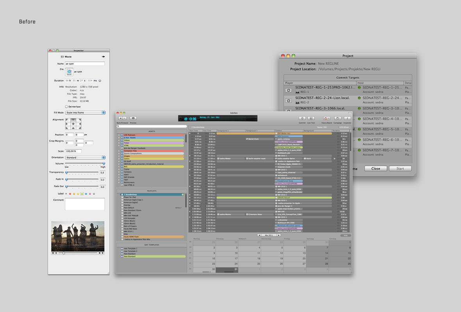Open the Inspector via toolbar info icon

[347, 118]
